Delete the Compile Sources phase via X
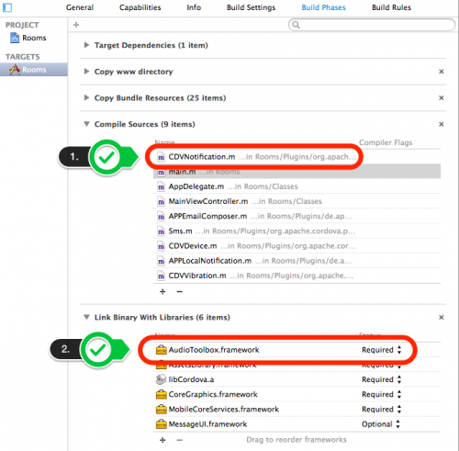 442,124
